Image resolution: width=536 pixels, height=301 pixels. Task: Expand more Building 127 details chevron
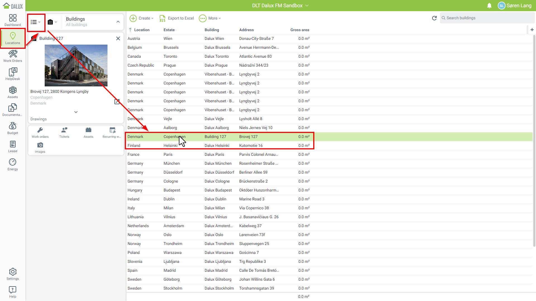(x=76, y=112)
